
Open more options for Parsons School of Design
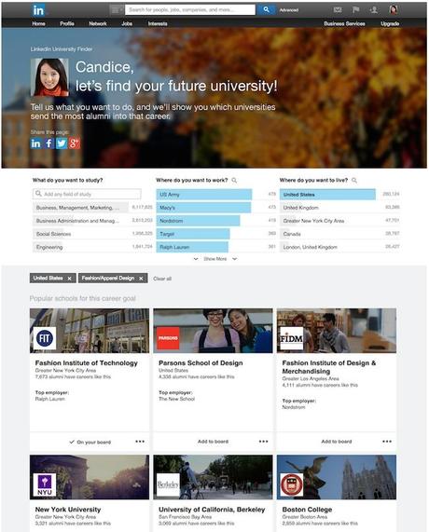264,442
